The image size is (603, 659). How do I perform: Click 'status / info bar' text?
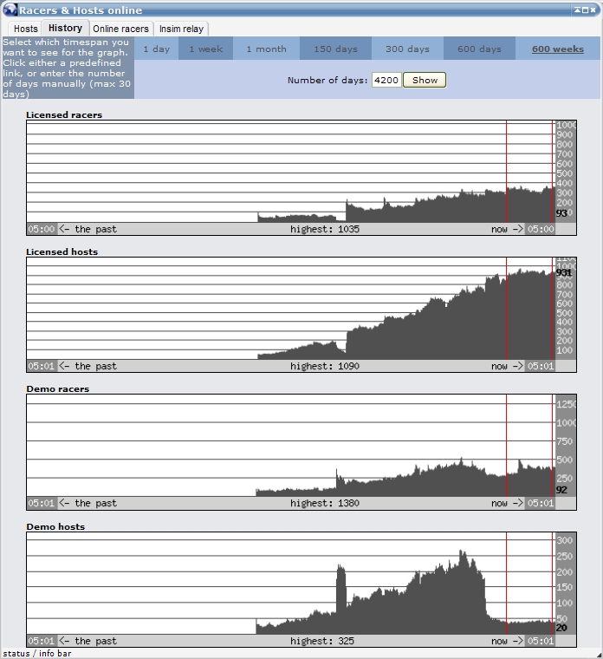[x=37, y=654]
